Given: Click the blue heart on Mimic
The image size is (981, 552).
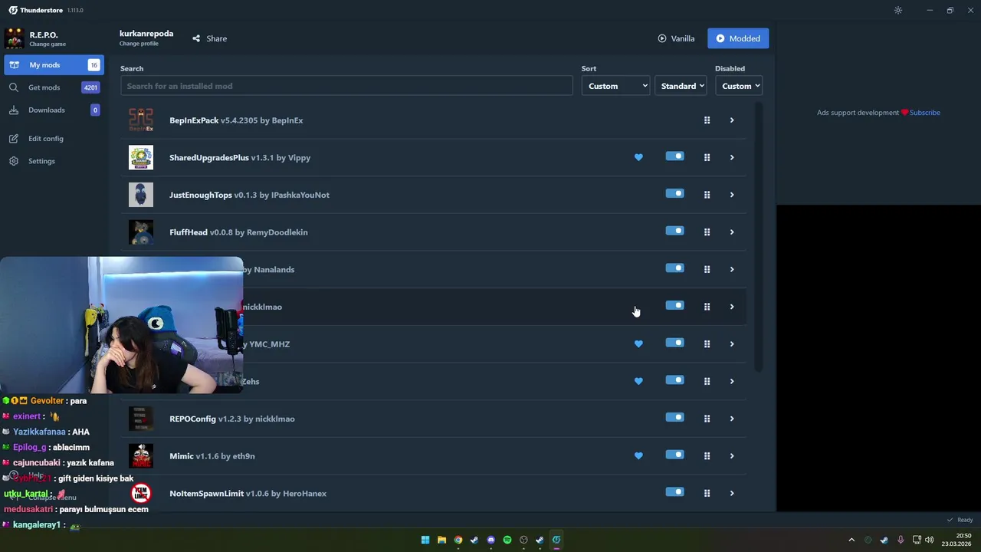Looking at the screenshot, I should (638, 456).
